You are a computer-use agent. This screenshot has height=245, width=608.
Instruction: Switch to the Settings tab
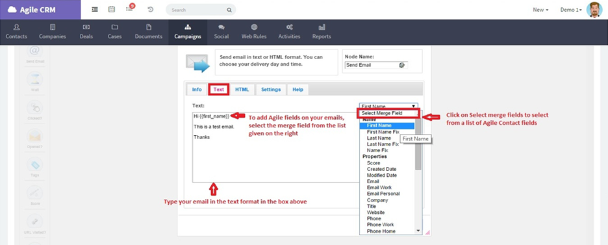tap(271, 90)
